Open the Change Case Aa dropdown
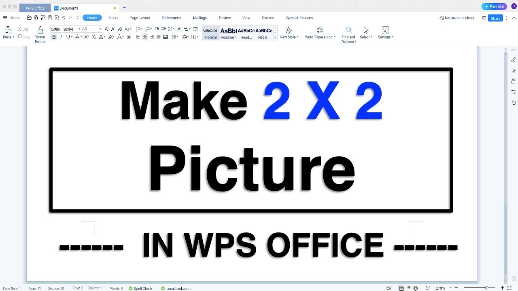 coord(128,29)
